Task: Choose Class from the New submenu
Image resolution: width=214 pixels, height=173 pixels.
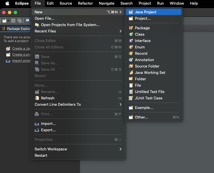Action: tap(154, 34)
